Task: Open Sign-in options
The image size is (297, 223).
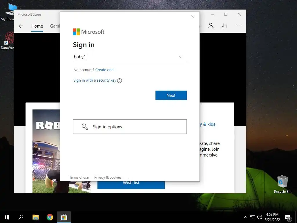Action: point(130,127)
